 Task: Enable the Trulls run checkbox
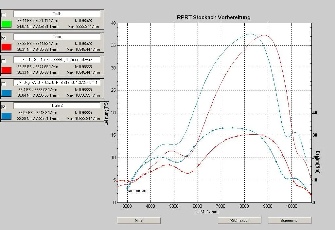point(4,15)
